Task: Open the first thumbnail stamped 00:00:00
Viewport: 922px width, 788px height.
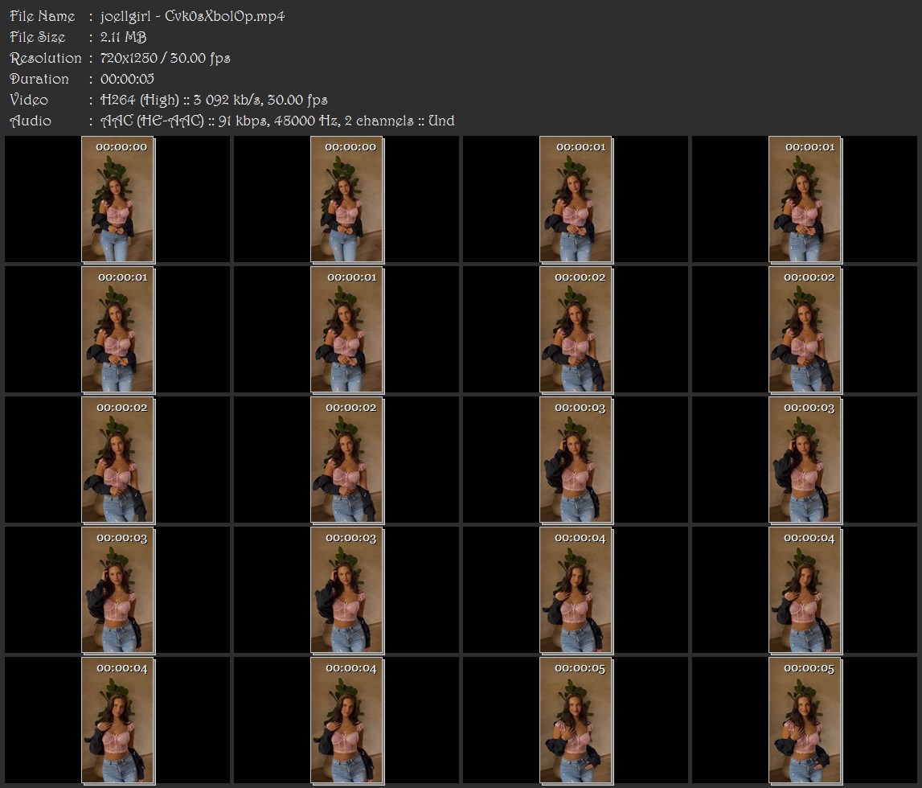Action: pyautogui.click(x=117, y=199)
